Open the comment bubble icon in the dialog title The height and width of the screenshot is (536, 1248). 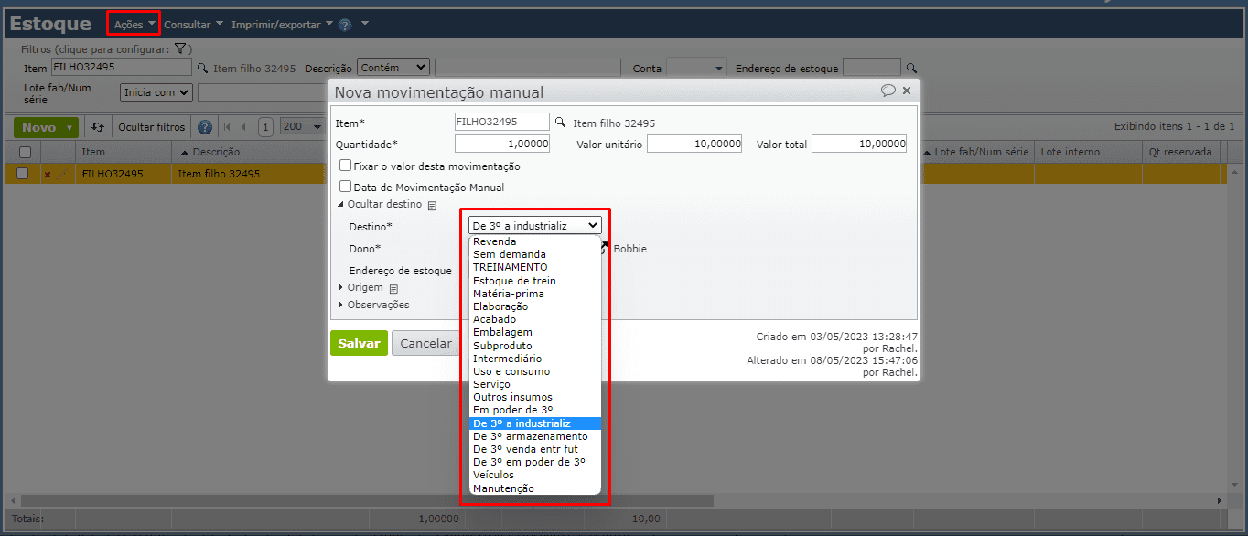888,91
